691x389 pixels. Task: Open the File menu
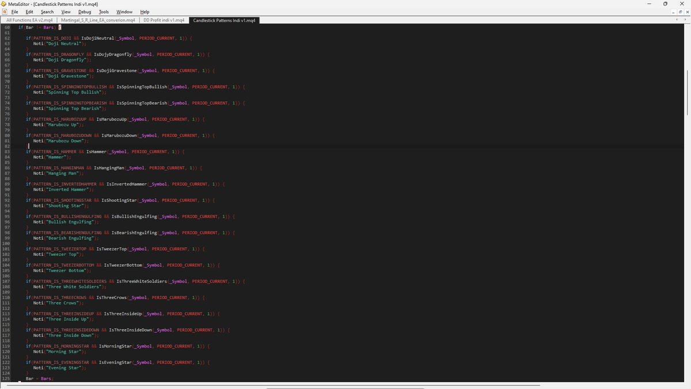14,12
